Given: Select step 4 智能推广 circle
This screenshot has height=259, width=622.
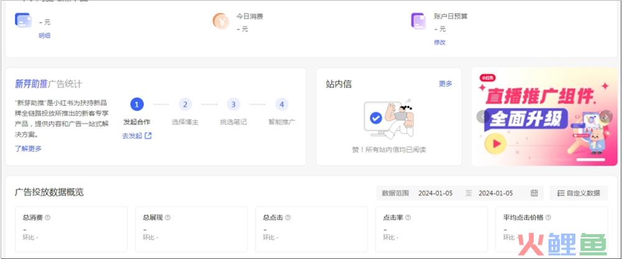Looking at the screenshot, I should pyautogui.click(x=282, y=104).
